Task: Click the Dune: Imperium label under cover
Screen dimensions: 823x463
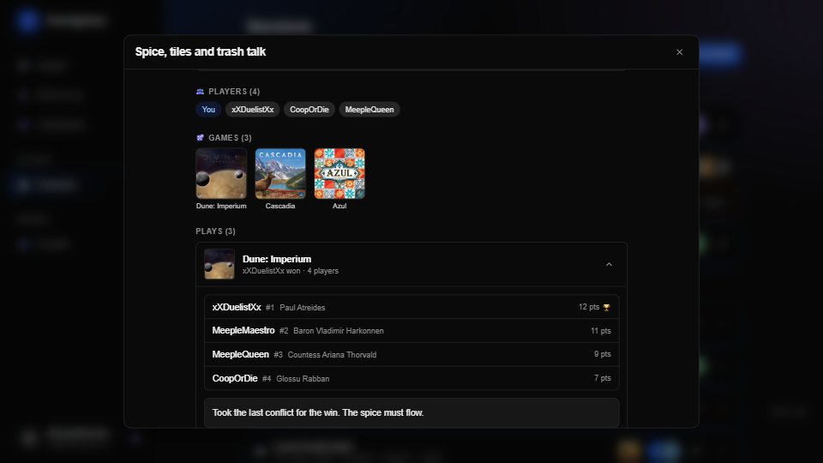Action: (221, 206)
